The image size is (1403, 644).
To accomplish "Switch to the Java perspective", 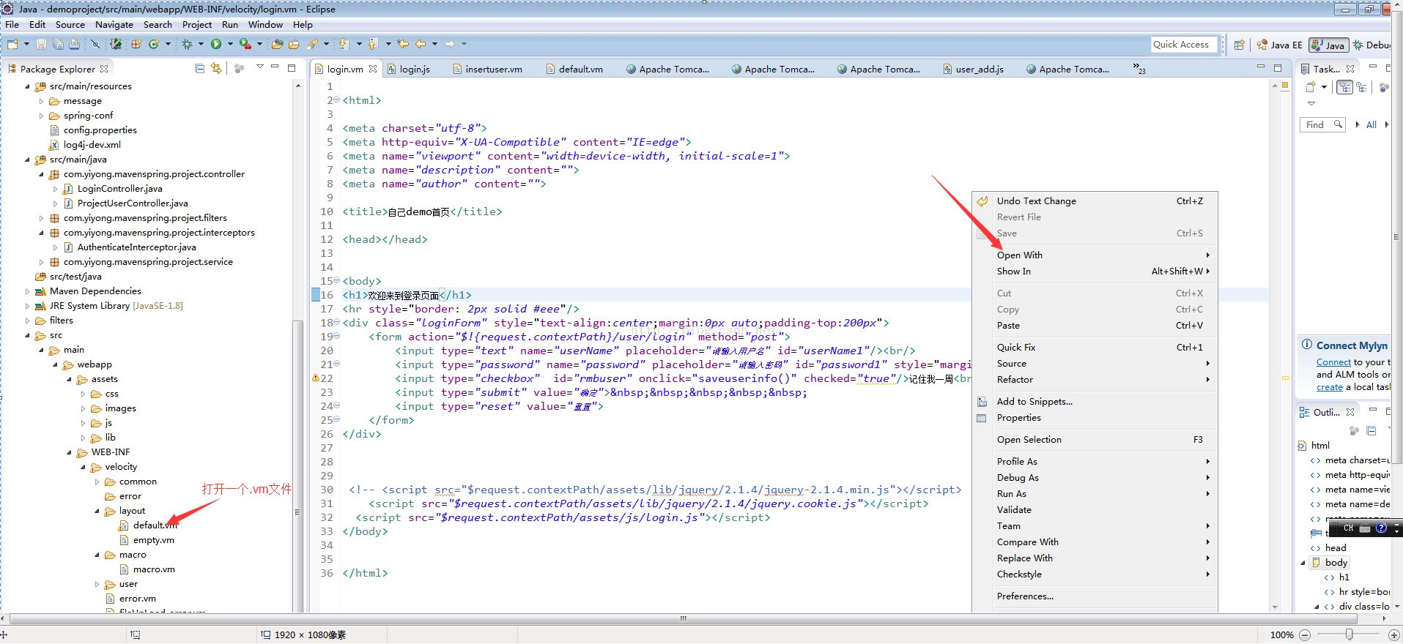I will 1328,45.
